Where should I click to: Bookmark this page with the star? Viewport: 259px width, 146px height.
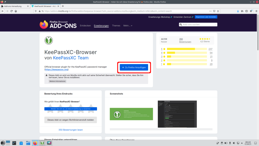218,11
